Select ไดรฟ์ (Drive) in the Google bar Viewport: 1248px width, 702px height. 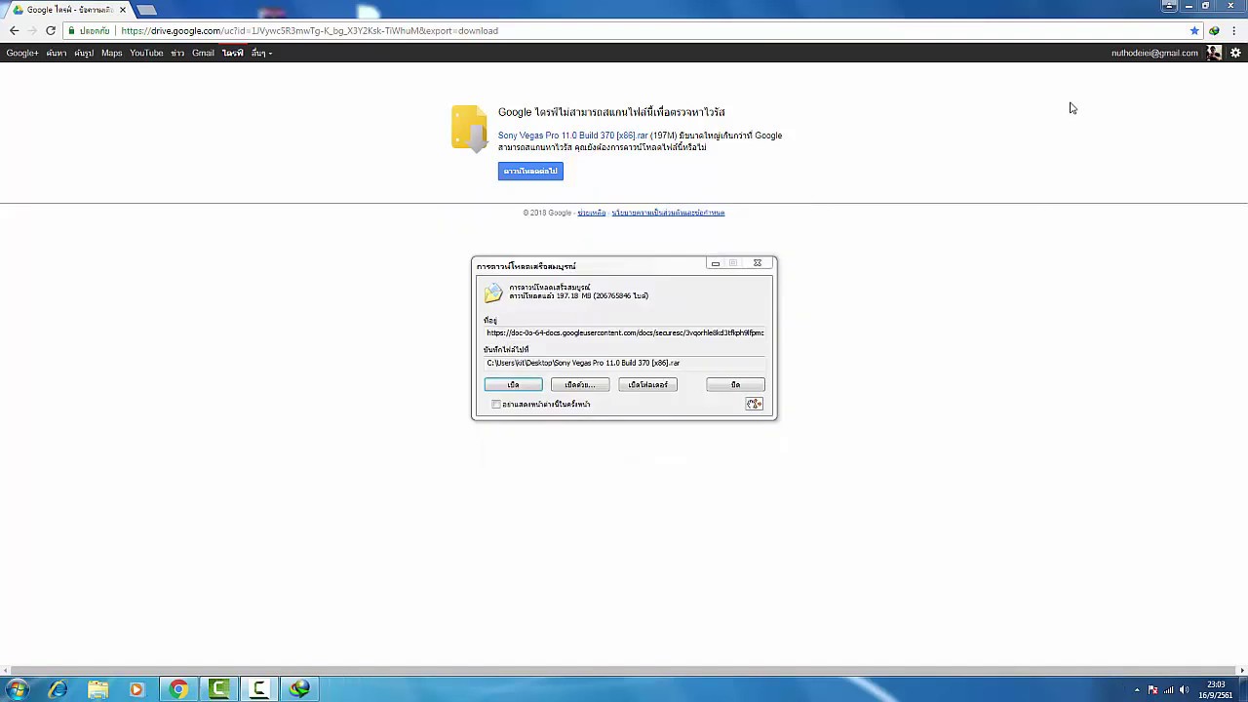coord(232,53)
